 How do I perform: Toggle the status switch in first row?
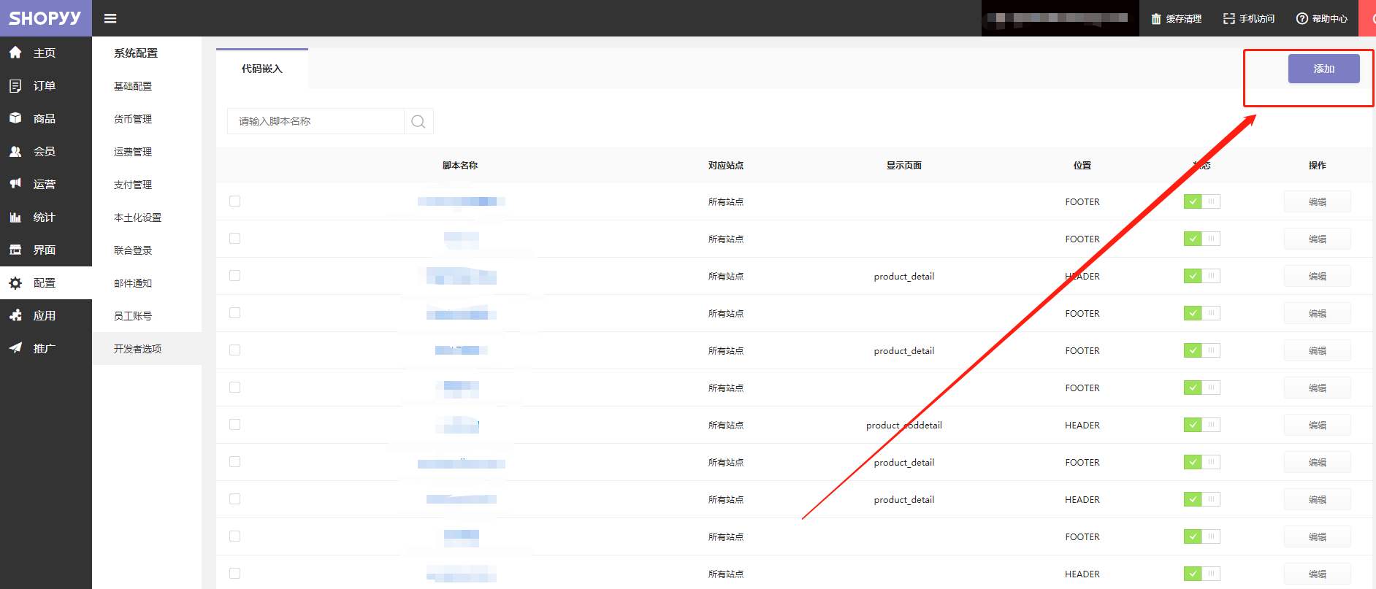point(1201,201)
